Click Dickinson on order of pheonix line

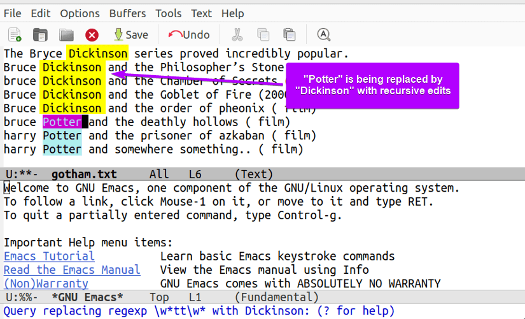[x=72, y=109]
